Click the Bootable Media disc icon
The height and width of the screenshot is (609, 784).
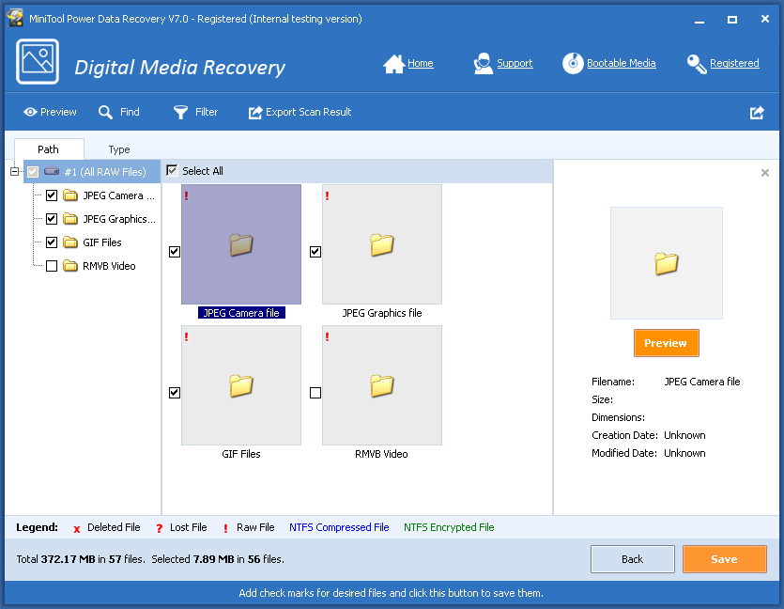[573, 64]
